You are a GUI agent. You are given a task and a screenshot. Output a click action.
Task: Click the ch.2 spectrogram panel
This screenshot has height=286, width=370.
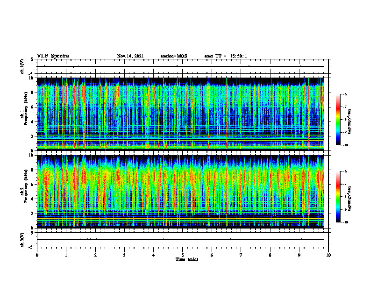click(180, 192)
